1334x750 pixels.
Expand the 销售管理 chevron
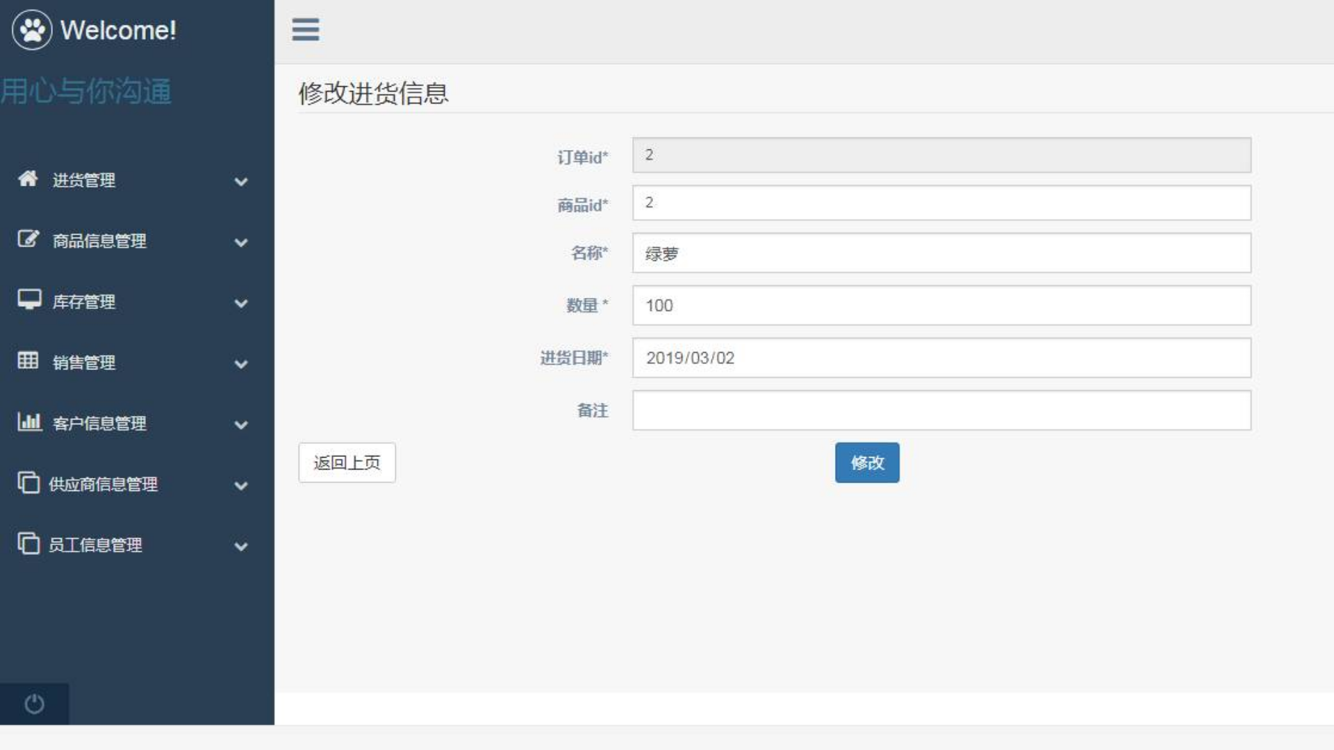click(x=241, y=365)
